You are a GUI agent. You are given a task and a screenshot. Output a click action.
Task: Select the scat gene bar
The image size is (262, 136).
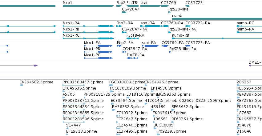(x=151, y=6)
